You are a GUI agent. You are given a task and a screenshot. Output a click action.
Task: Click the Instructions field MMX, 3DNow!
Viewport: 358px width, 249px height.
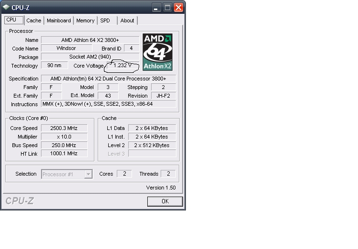click(109, 104)
